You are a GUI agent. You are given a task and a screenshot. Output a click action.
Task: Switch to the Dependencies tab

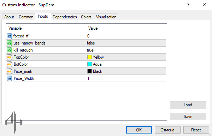click(x=65, y=17)
